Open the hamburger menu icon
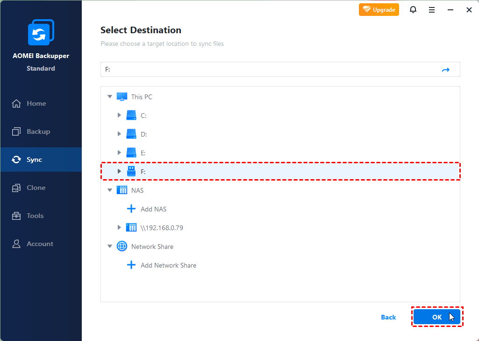This screenshot has width=479, height=341. pos(432,10)
